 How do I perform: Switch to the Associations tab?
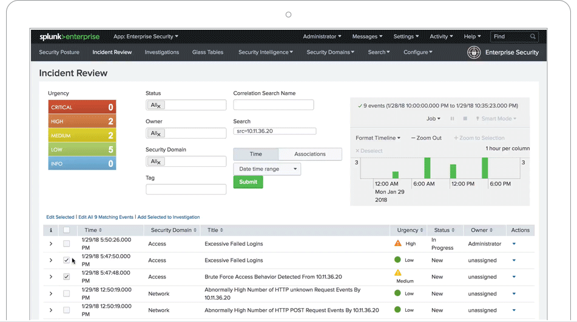[310, 154]
